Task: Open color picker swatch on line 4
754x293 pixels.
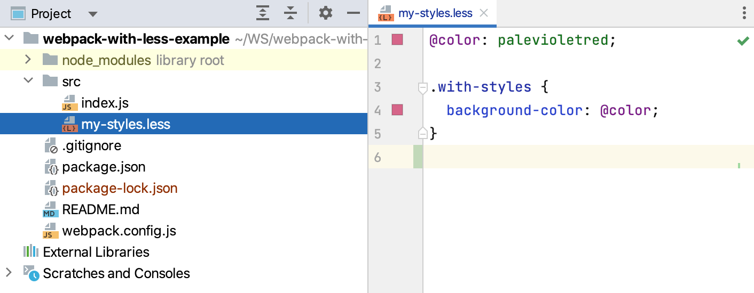Action: pos(397,110)
